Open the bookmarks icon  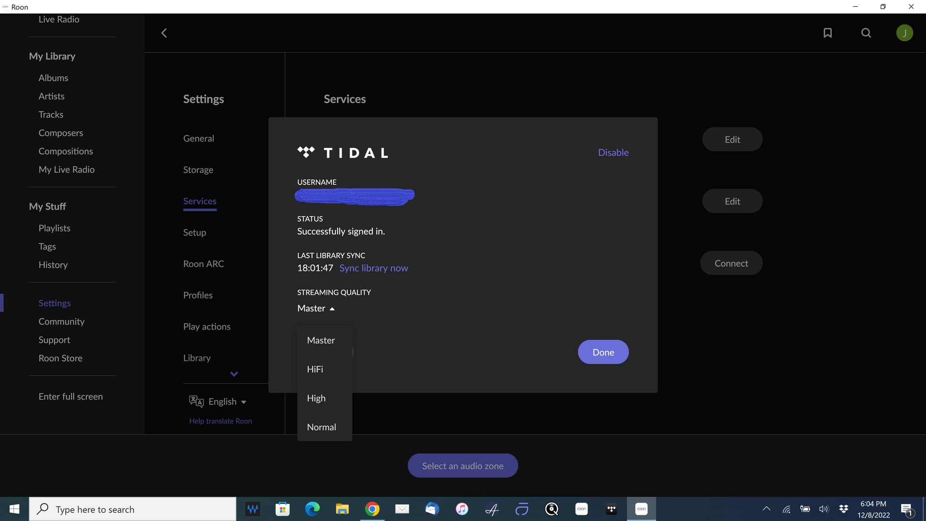tap(828, 33)
